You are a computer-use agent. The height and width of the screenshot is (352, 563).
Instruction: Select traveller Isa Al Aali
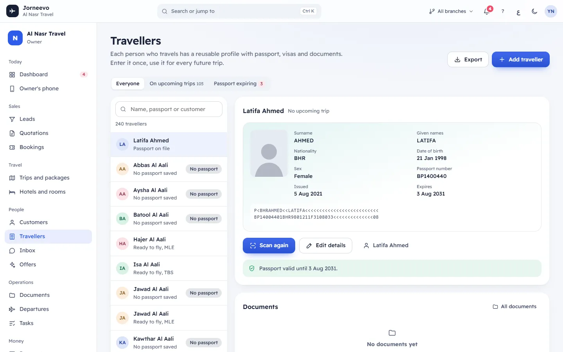coord(169,268)
